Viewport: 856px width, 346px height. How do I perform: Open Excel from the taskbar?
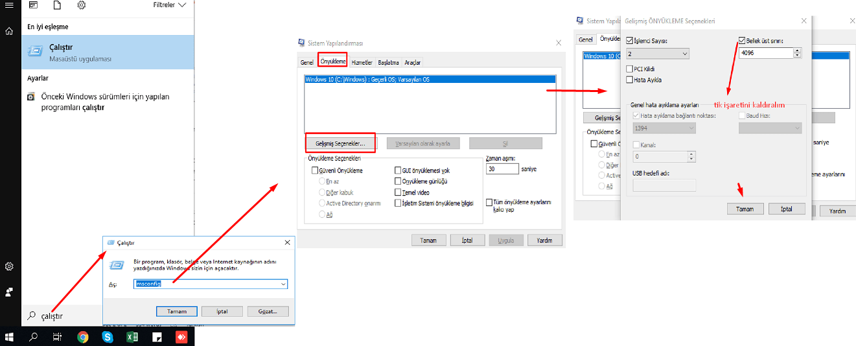(x=132, y=337)
